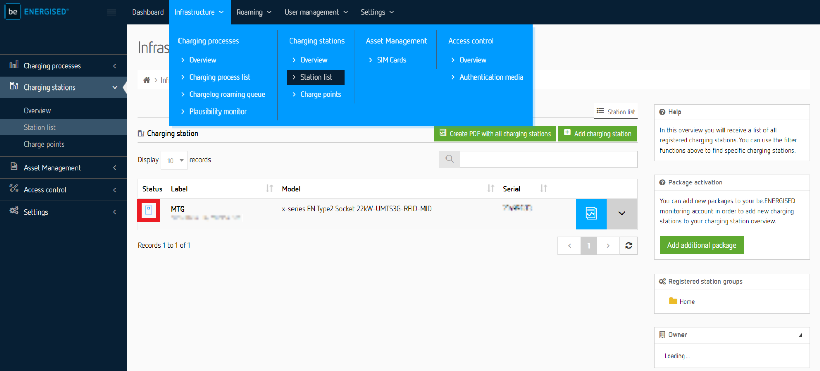Click Create PDF with all charging stations
The image size is (820, 371).
495,134
